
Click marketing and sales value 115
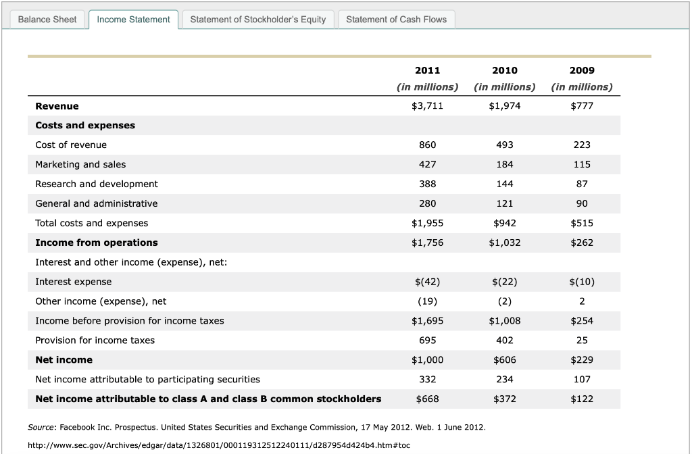(x=582, y=165)
